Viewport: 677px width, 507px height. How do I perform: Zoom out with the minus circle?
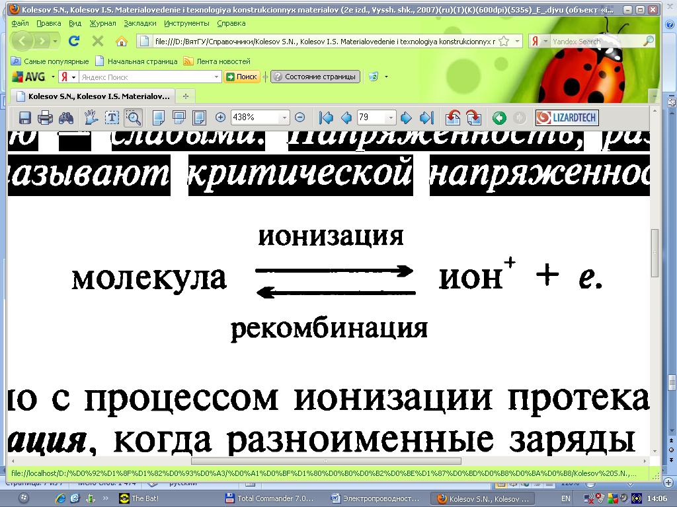(299, 118)
